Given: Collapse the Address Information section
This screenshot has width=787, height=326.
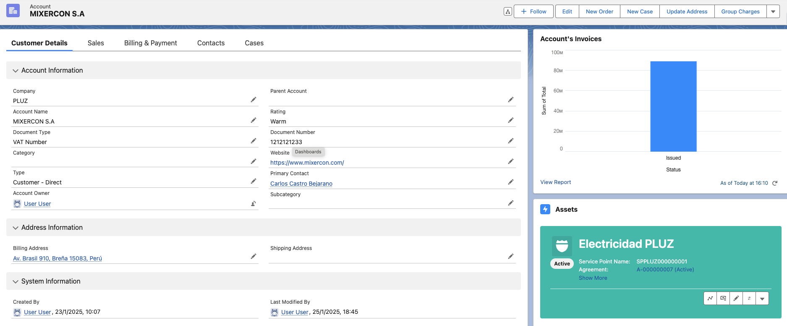Looking at the screenshot, I should [x=16, y=228].
